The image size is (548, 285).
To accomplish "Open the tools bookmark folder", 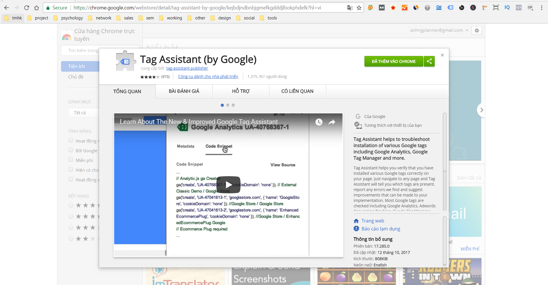I will 268,18.
